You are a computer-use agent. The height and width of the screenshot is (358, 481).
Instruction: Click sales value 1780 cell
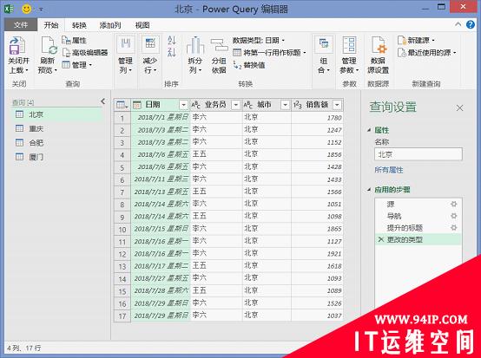pyautogui.click(x=317, y=118)
